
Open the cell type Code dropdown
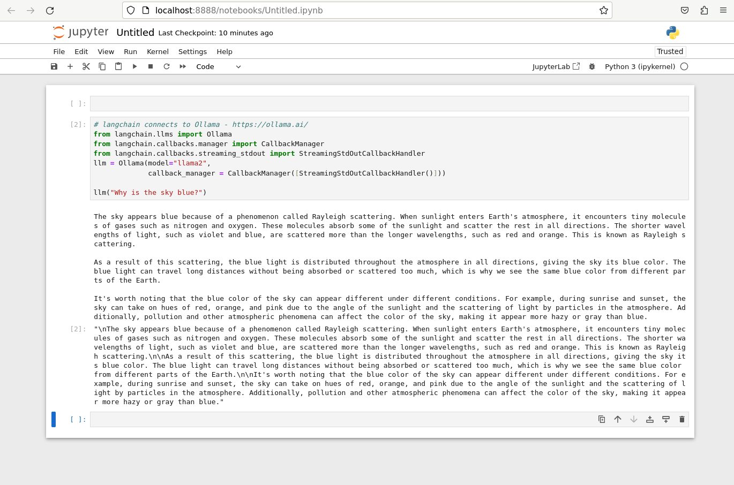tap(219, 66)
